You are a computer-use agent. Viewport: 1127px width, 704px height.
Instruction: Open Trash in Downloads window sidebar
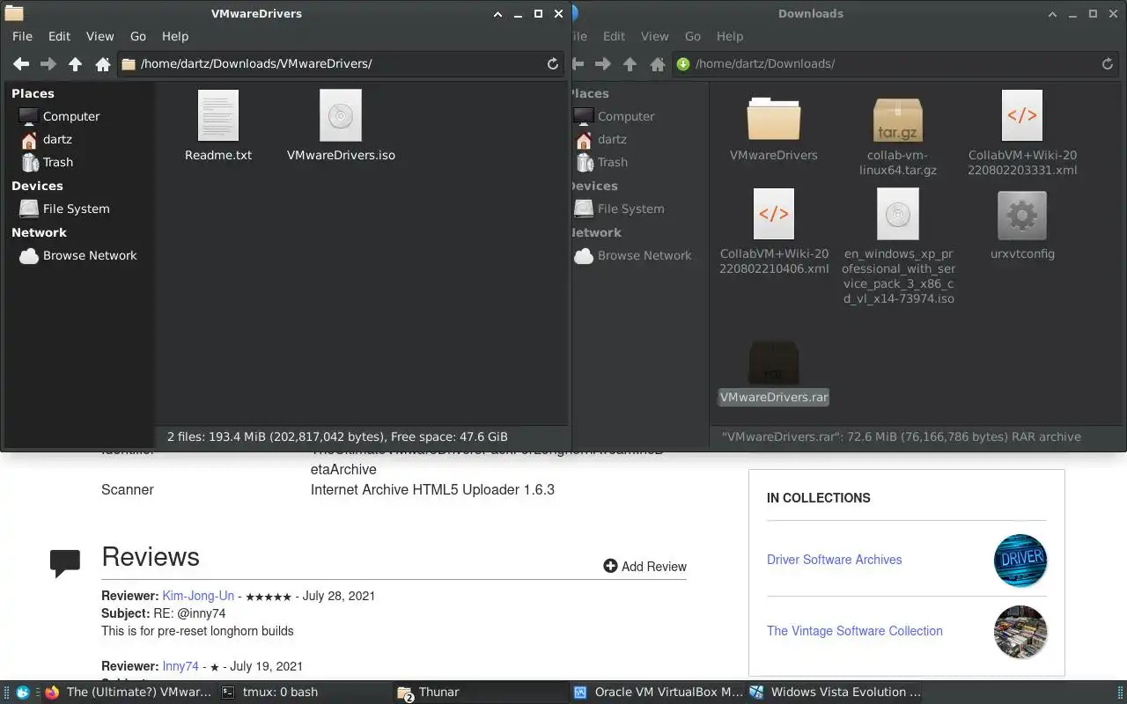pyautogui.click(x=613, y=162)
